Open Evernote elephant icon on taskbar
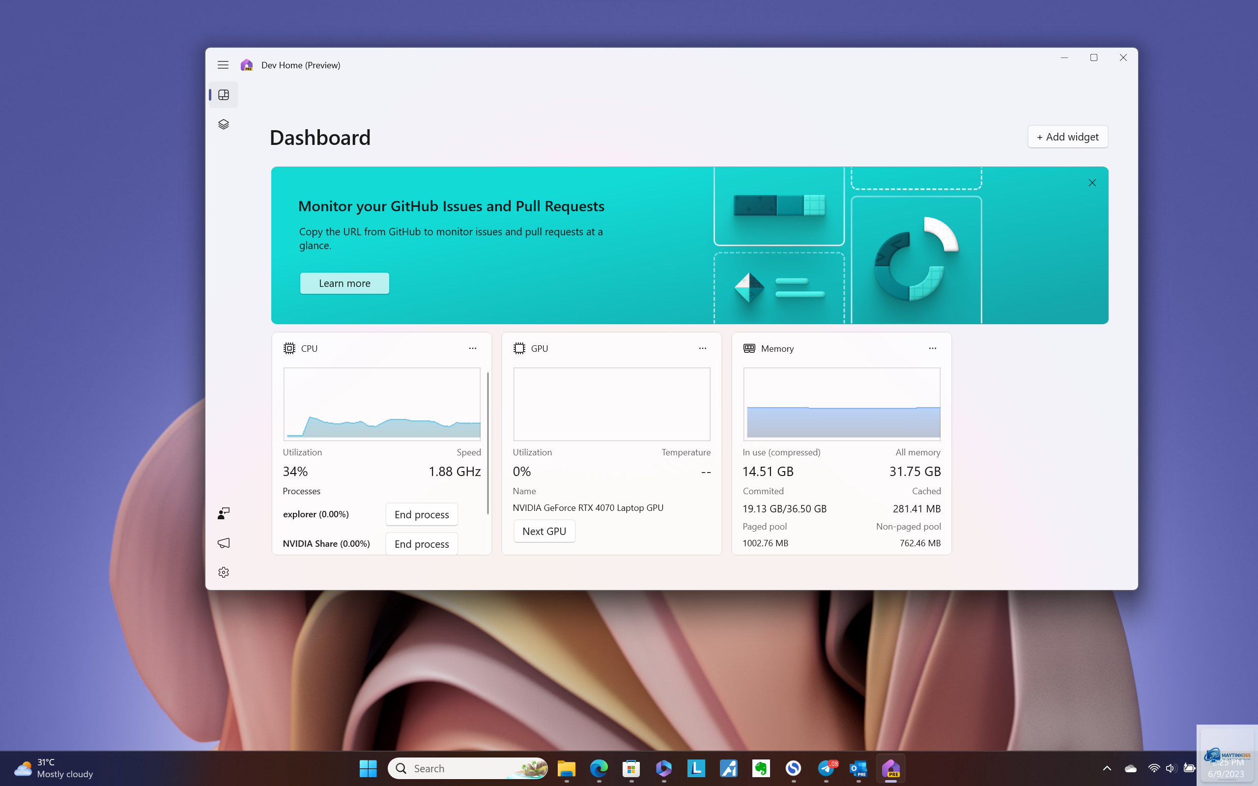Image resolution: width=1258 pixels, height=786 pixels. (x=761, y=768)
